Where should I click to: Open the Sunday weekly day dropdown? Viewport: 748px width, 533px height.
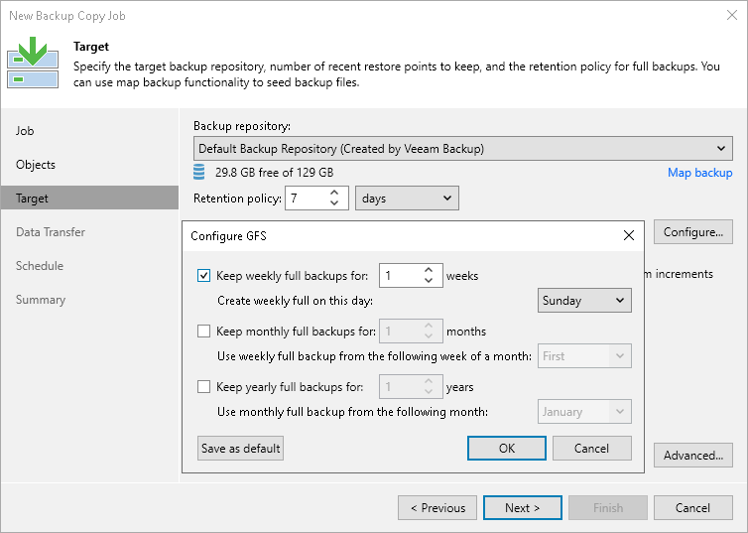click(584, 300)
